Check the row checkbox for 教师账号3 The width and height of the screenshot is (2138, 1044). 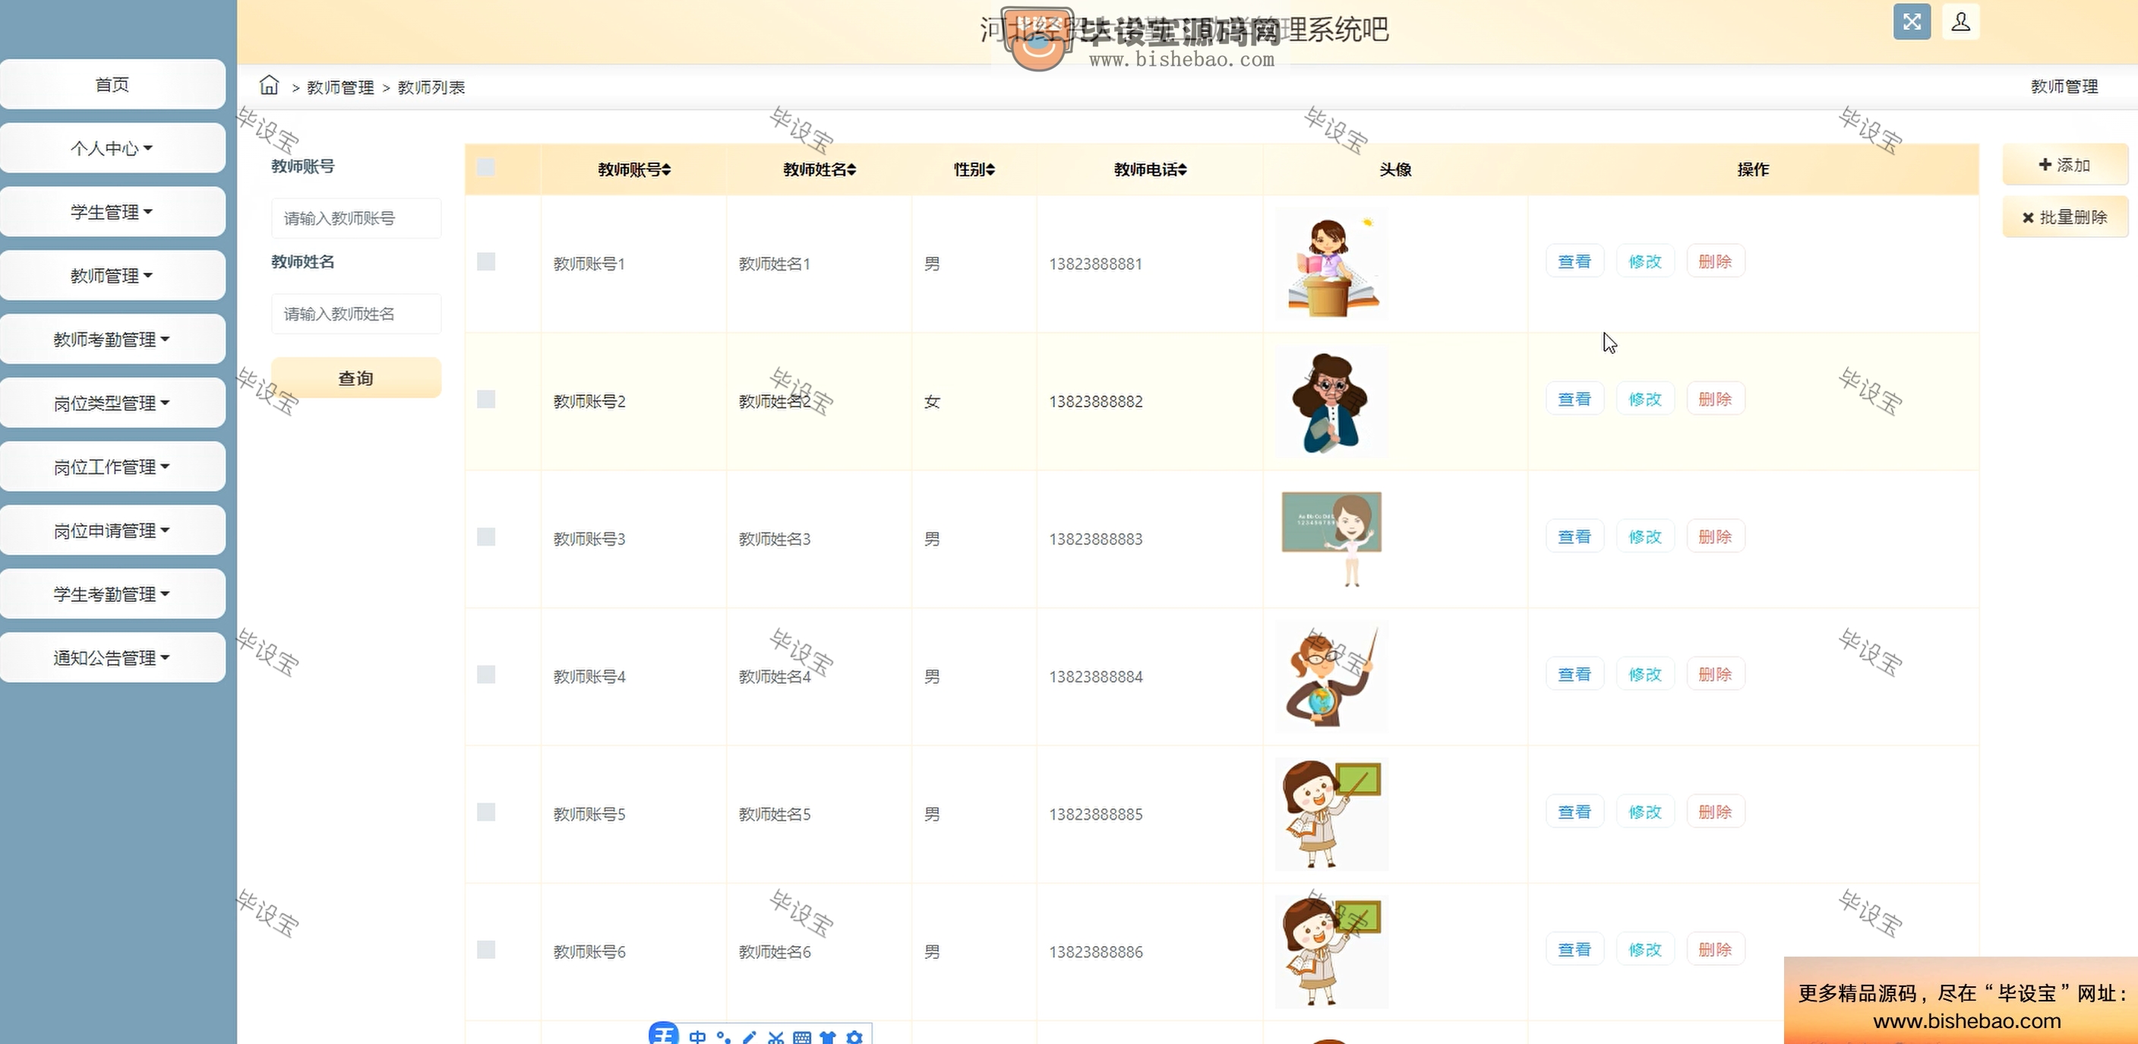[x=486, y=536]
